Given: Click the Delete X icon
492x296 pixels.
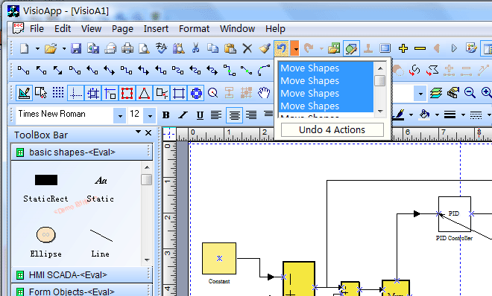Looking at the screenshot, I should (x=247, y=48).
